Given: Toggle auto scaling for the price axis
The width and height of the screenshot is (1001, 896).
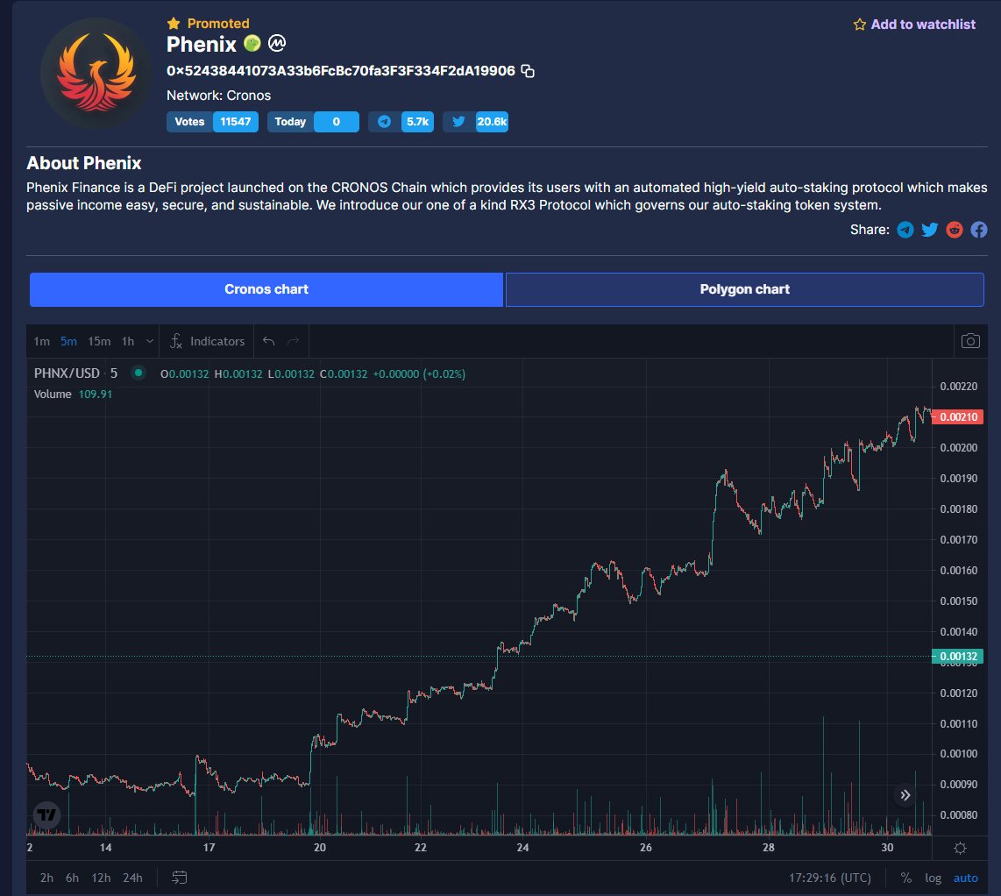Looking at the screenshot, I should click(964, 877).
